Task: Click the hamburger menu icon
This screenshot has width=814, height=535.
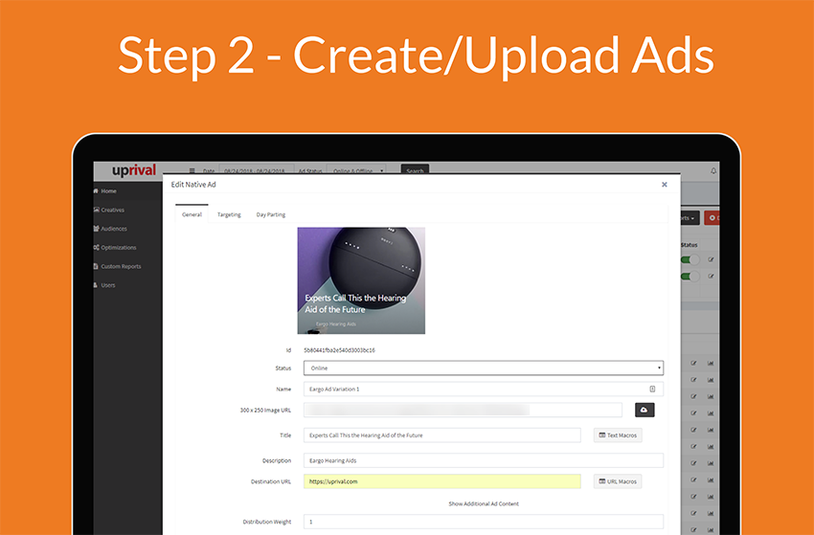Action: tap(192, 170)
